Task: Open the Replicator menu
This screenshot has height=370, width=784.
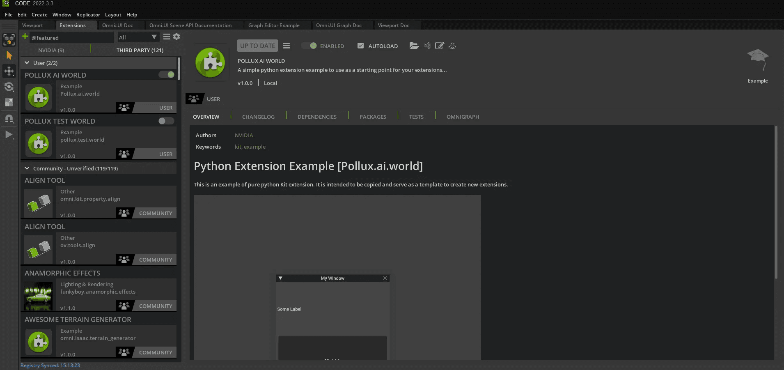Action: (88, 14)
